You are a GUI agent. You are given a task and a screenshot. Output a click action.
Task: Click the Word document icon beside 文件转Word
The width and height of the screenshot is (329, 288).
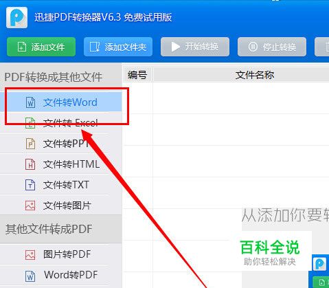coord(30,102)
